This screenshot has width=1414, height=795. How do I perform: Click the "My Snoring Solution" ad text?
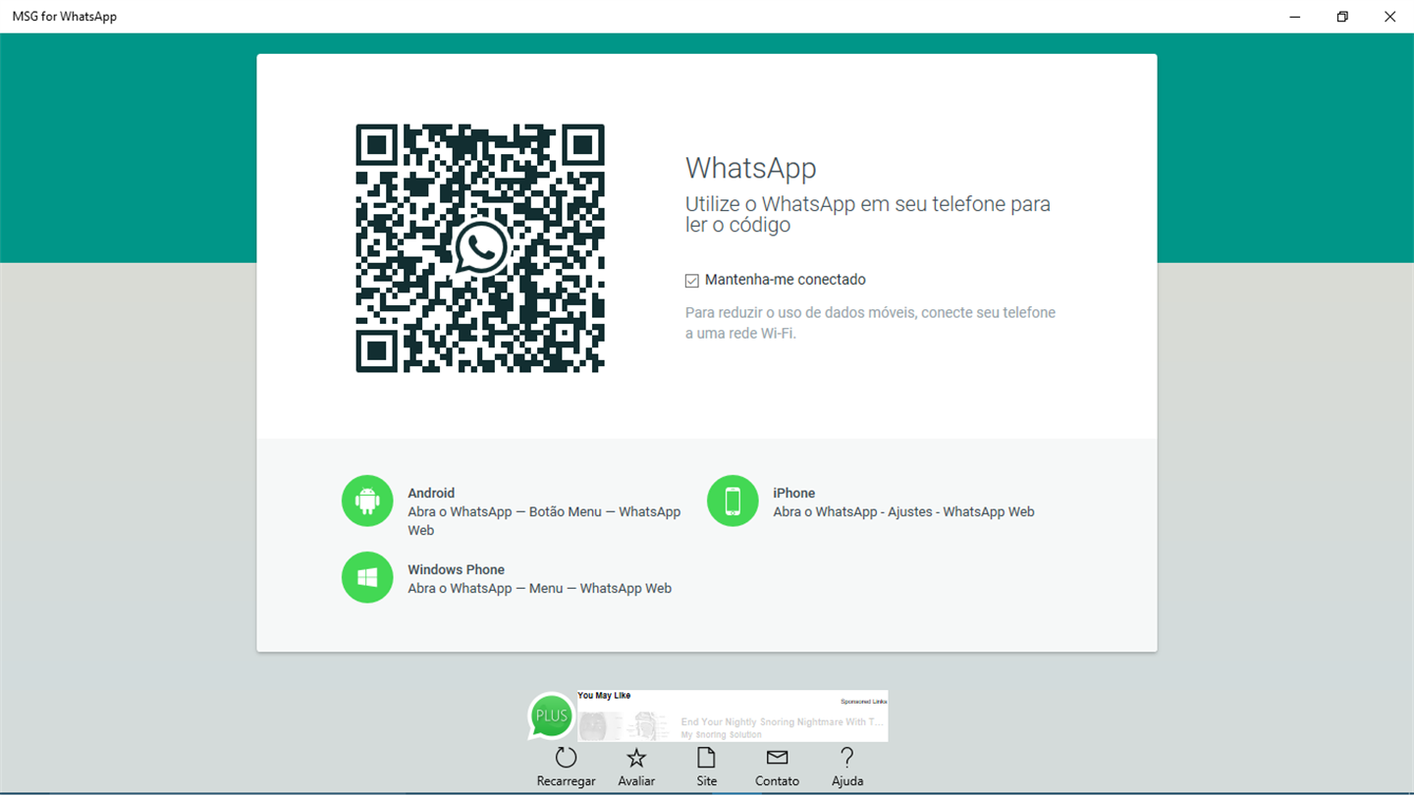721,735
